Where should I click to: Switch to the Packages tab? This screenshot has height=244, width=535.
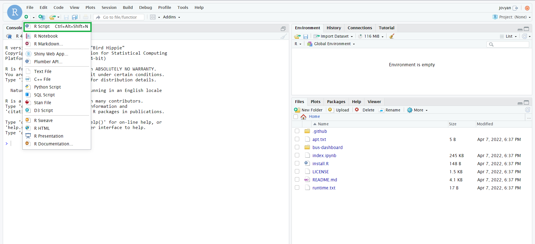click(336, 102)
